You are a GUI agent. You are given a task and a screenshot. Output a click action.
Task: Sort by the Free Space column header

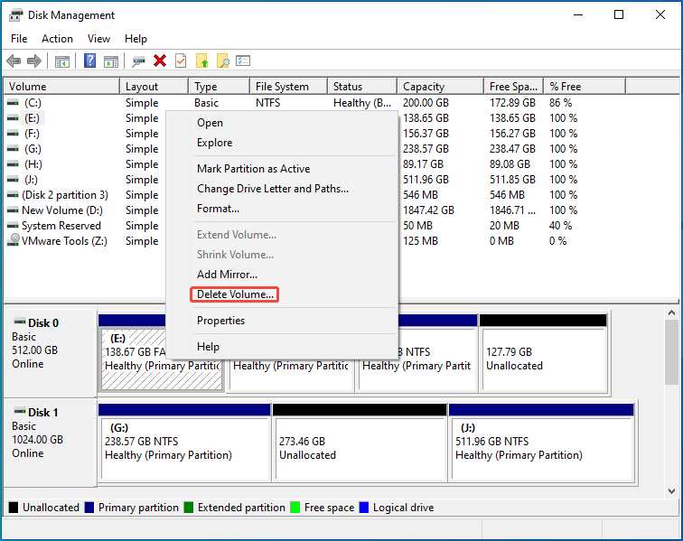514,87
